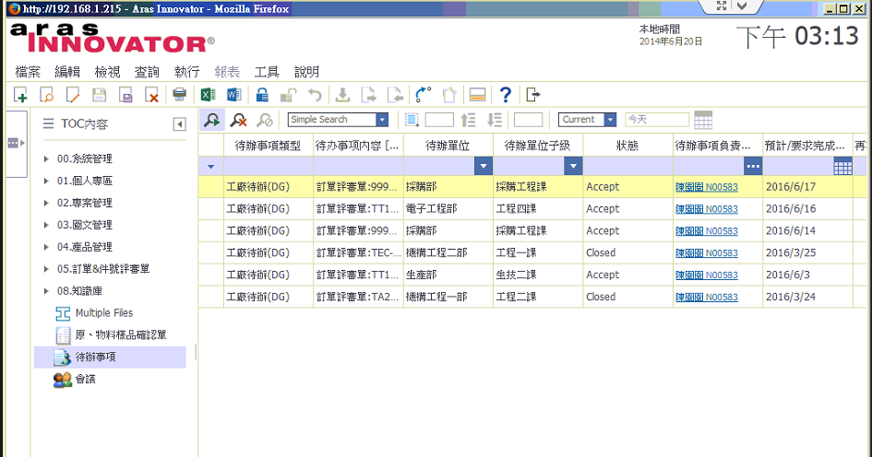Expand the 05.訂單&件號評審單 tree node
This screenshot has width=872, height=457.
click(x=47, y=269)
